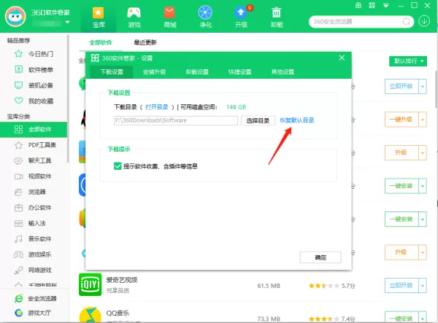The width and height of the screenshot is (438, 323).
Task: Open the 默认排行 sort dropdown
Action: coord(408,61)
